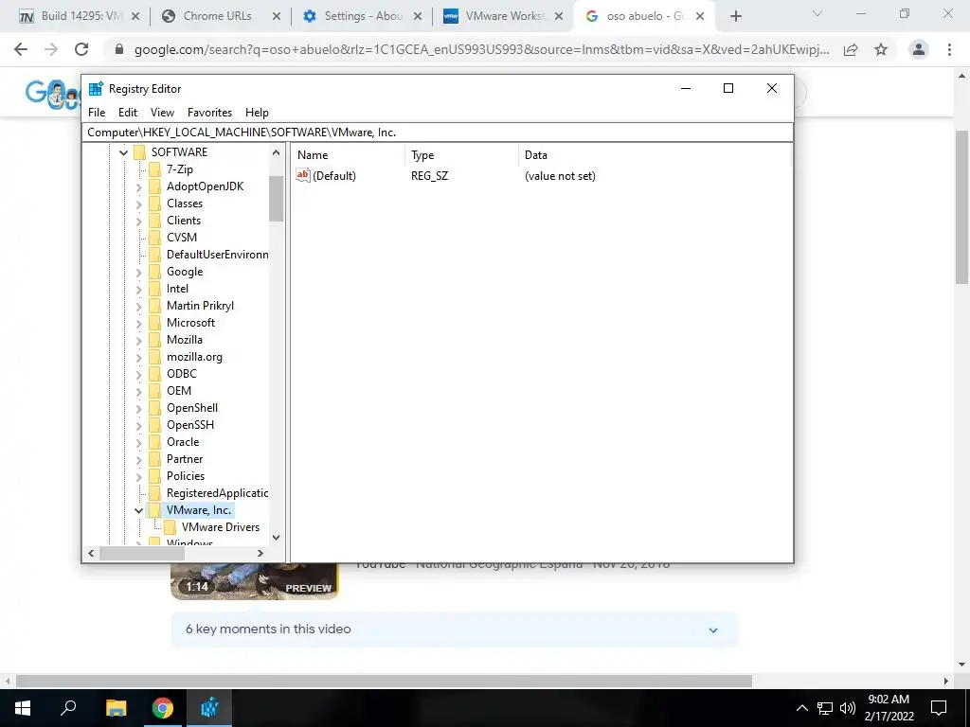
Task: Select the ODBC folder icon
Action: coord(154,374)
